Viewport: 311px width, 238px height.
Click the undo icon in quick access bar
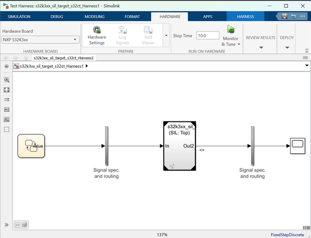[293, 16]
